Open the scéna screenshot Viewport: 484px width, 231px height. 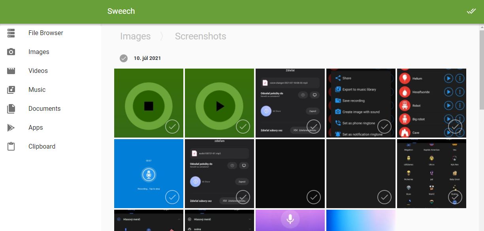coord(219,220)
